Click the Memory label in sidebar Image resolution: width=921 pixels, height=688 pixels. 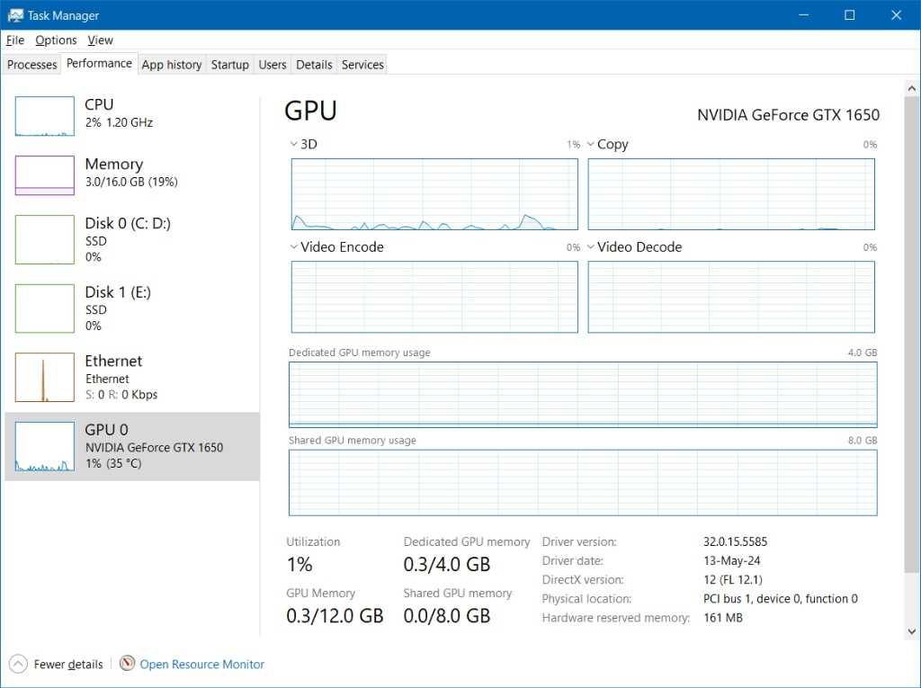click(114, 164)
